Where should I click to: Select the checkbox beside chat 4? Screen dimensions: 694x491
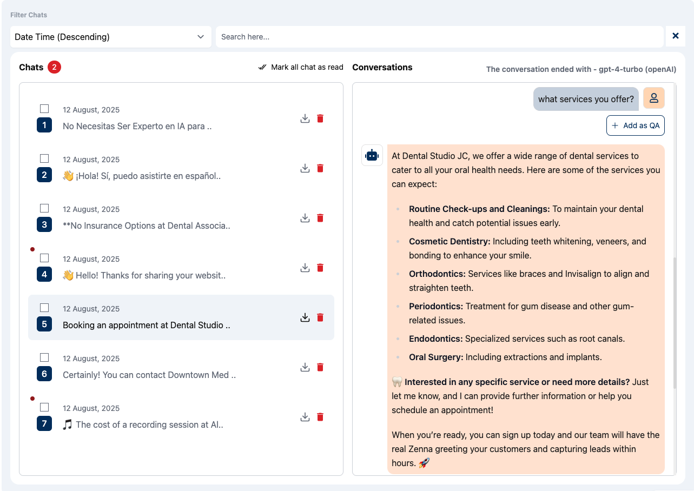pyautogui.click(x=44, y=258)
